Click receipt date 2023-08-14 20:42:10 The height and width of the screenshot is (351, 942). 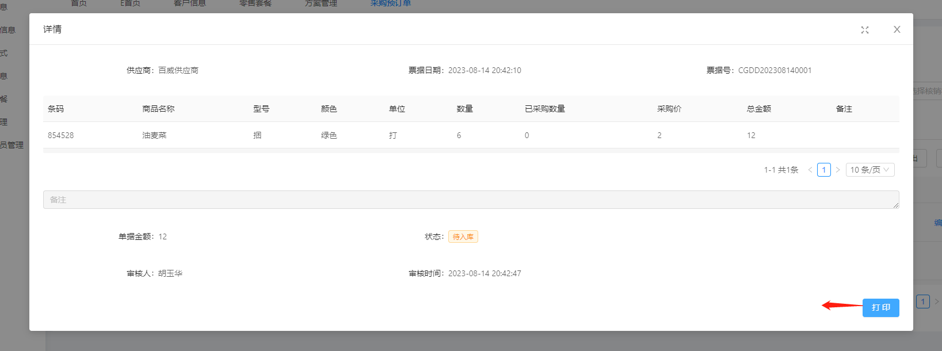485,70
